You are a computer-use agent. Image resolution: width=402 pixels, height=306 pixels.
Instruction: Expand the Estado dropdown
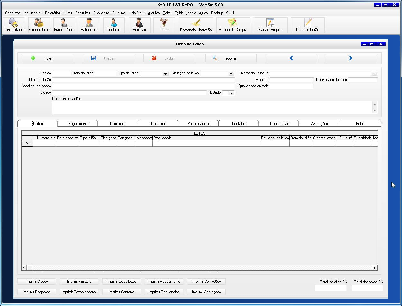pyautogui.click(x=231, y=93)
